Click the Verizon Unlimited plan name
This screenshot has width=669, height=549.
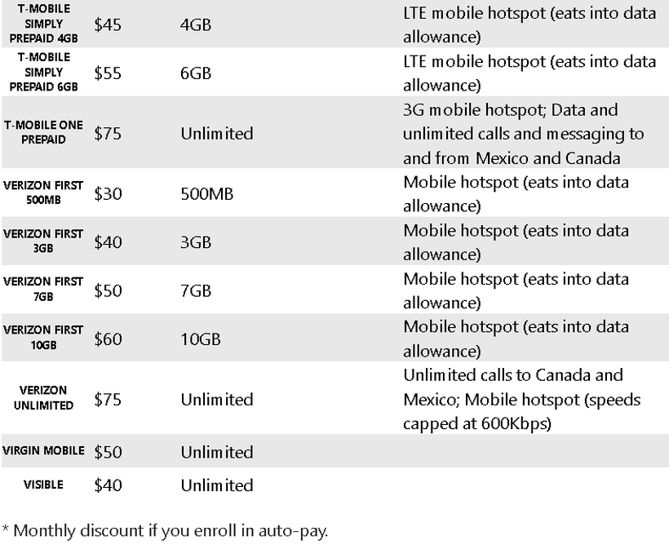click(x=43, y=398)
